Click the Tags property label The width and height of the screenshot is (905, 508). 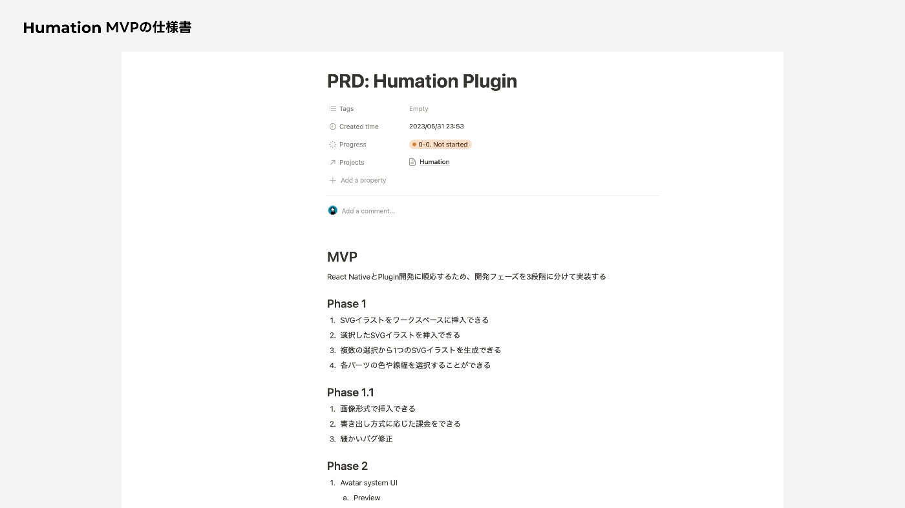click(x=346, y=109)
